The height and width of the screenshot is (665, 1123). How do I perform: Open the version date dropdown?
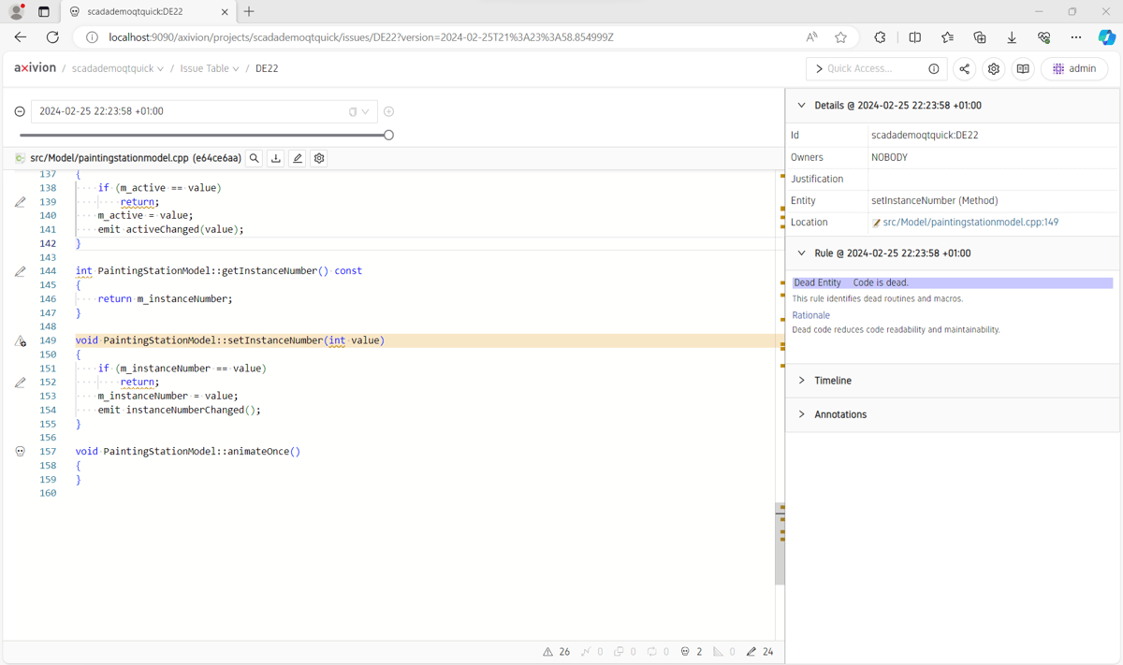tap(365, 111)
